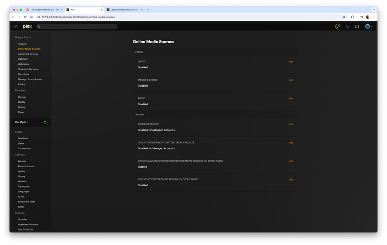Reload the browser page

click(x=25, y=17)
